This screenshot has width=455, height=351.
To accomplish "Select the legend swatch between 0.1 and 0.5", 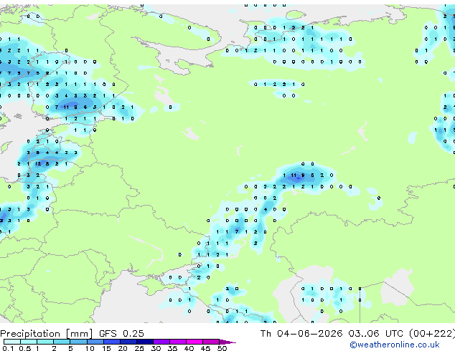I will click(x=12, y=342).
